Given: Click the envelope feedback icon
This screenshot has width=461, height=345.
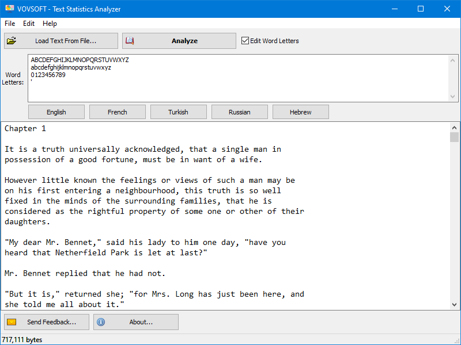Looking at the screenshot, I should pos(12,322).
